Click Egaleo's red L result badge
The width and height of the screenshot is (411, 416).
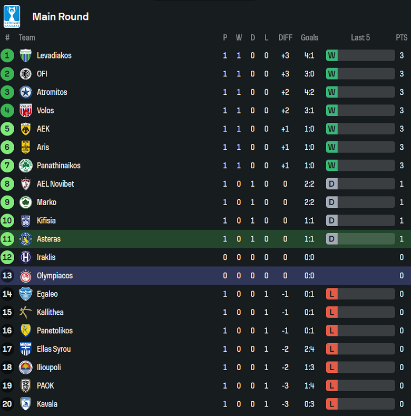(x=331, y=294)
